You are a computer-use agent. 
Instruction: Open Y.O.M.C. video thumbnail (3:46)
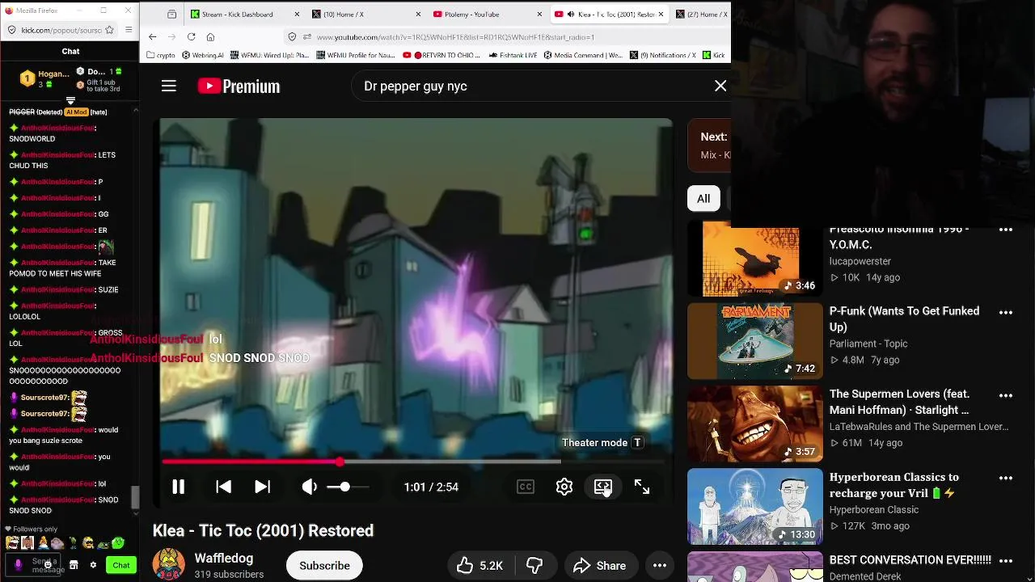click(x=754, y=259)
